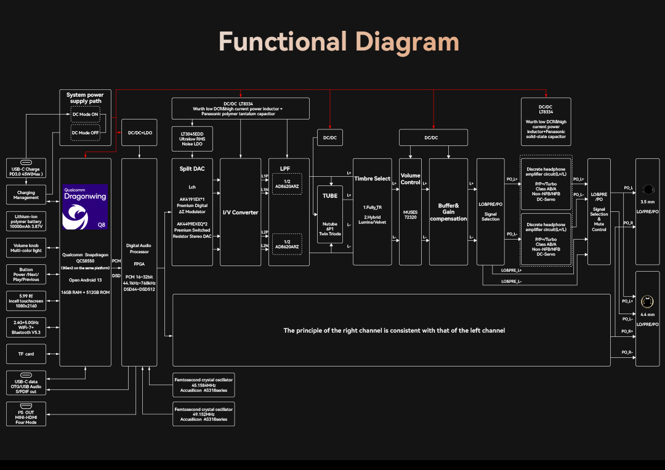This screenshot has width=665, height=470.
Task: Click the Open Android 13 text
Action: click(x=85, y=280)
